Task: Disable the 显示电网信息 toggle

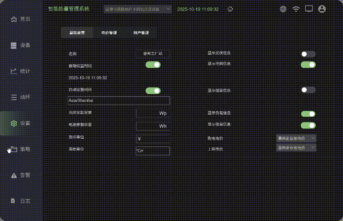Action: [308, 64]
